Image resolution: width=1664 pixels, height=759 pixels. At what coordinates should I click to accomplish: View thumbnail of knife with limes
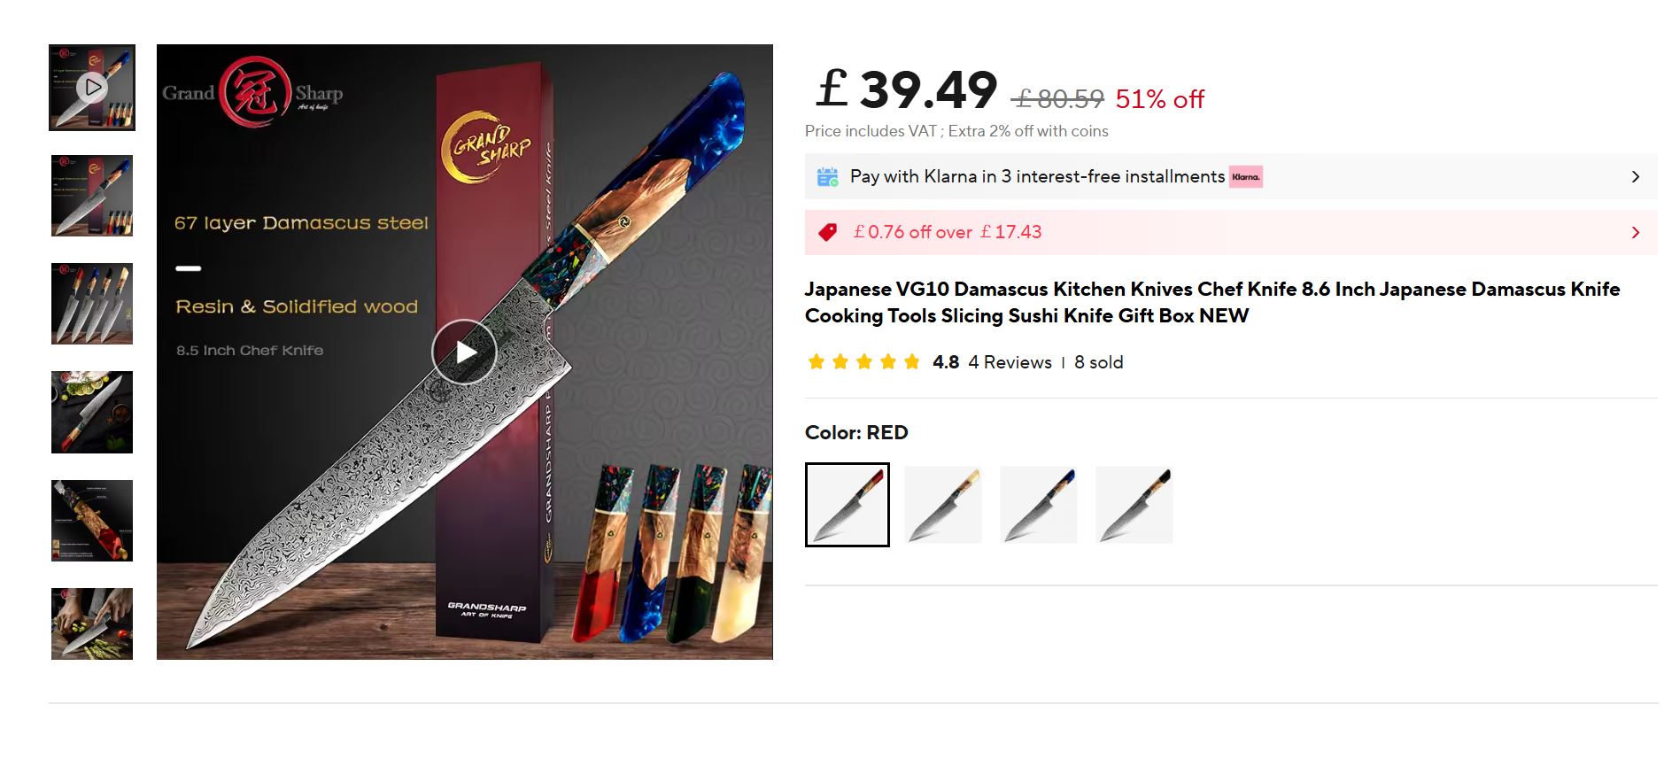tap(92, 412)
